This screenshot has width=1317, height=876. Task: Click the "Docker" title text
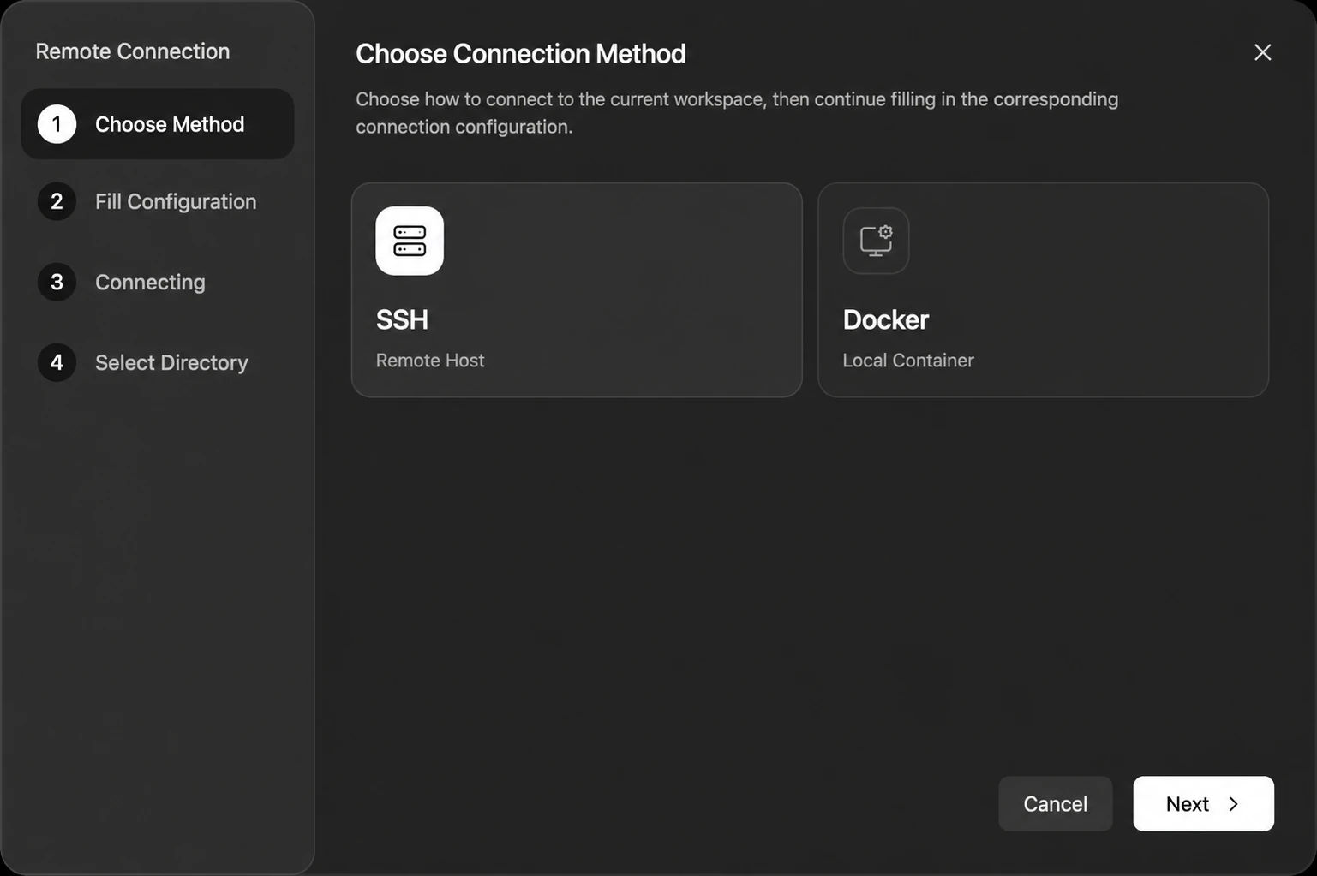885,319
